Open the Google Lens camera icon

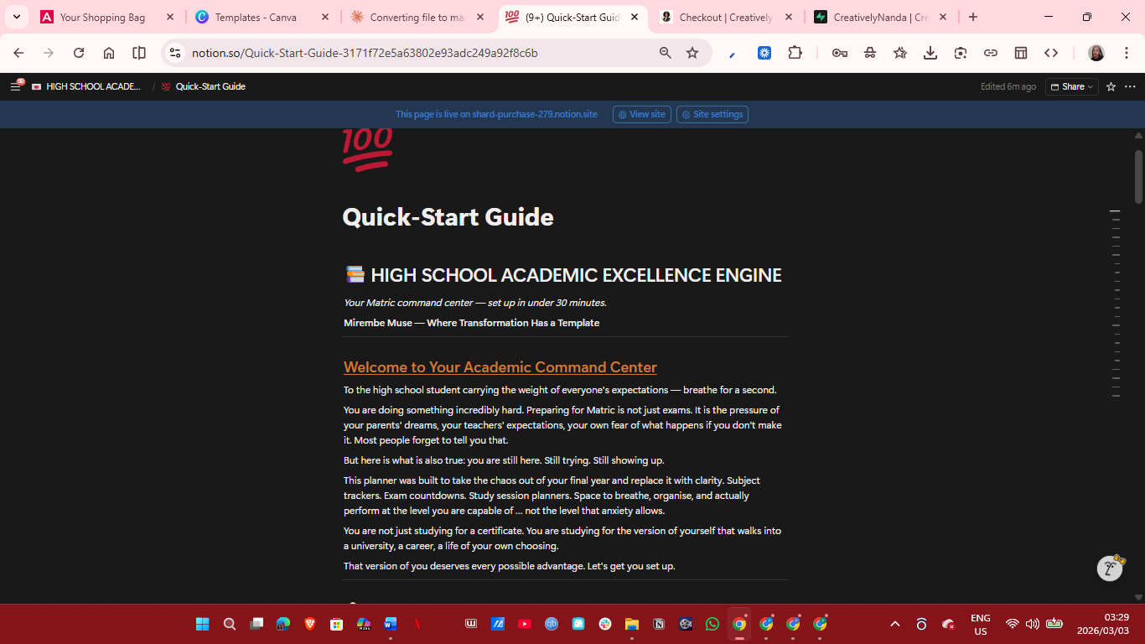pos(961,52)
